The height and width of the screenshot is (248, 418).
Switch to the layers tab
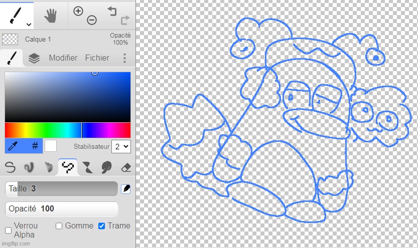[x=34, y=58]
